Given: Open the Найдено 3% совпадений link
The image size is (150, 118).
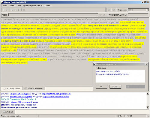Looking at the screenshot, I should pos(20,94).
